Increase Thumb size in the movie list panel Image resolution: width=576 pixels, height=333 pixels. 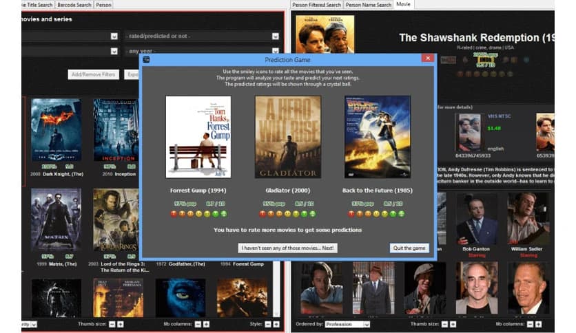pyautogui.click(x=121, y=324)
